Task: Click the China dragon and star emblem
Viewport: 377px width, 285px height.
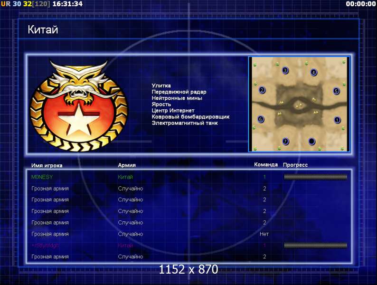Action: 79,106
